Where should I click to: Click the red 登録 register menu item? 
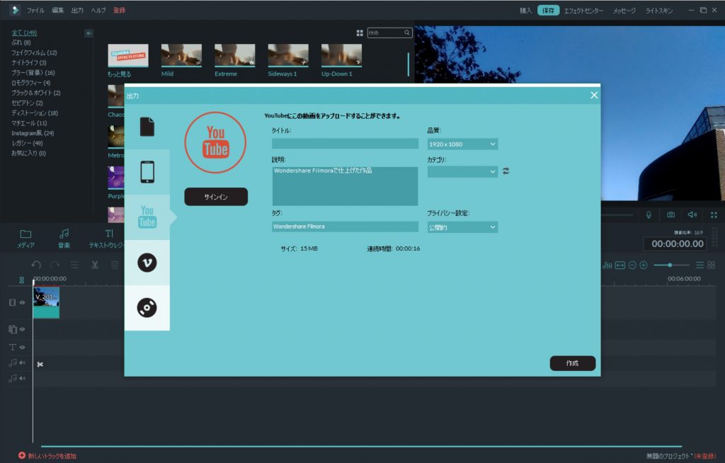point(119,10)
